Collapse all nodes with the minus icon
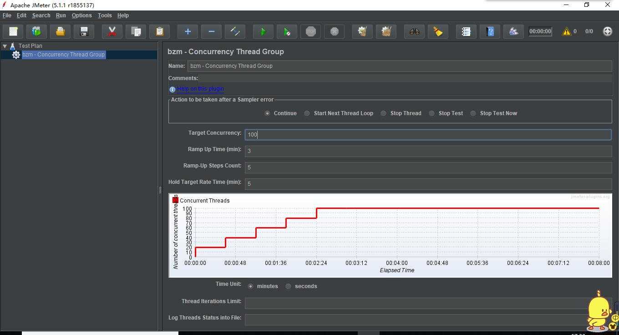The image size is (619, 335). coord(211,31)
